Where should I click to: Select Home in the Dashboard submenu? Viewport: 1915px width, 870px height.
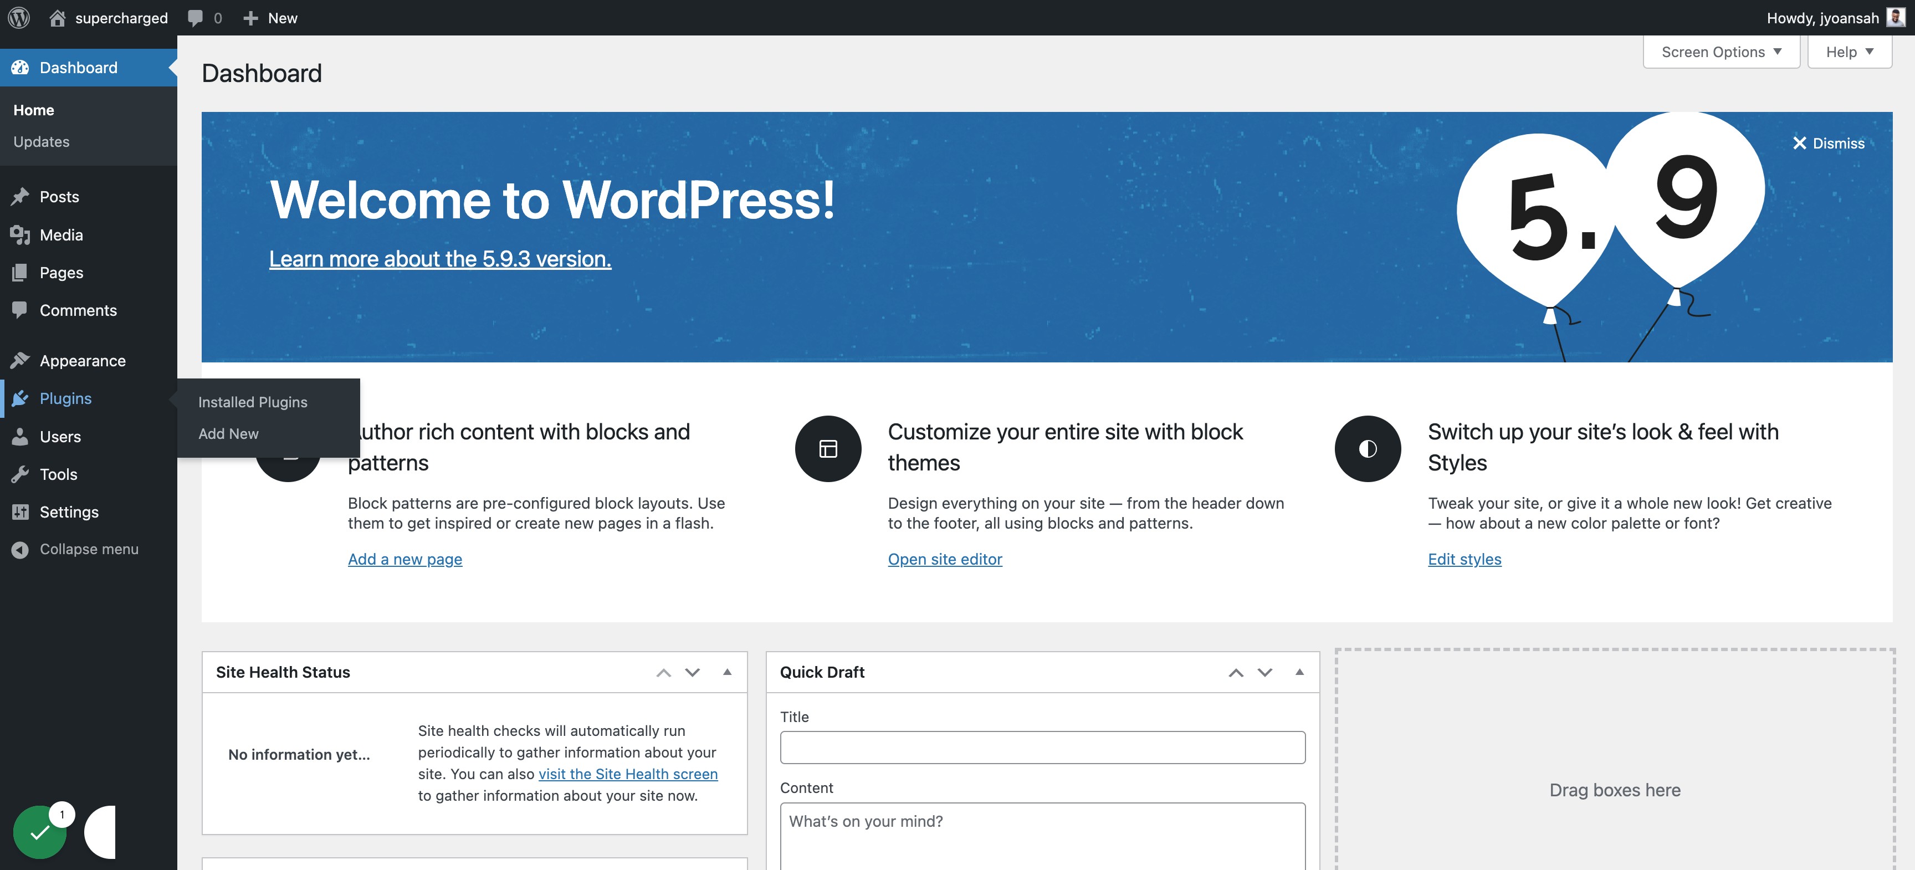click(33, 110)
